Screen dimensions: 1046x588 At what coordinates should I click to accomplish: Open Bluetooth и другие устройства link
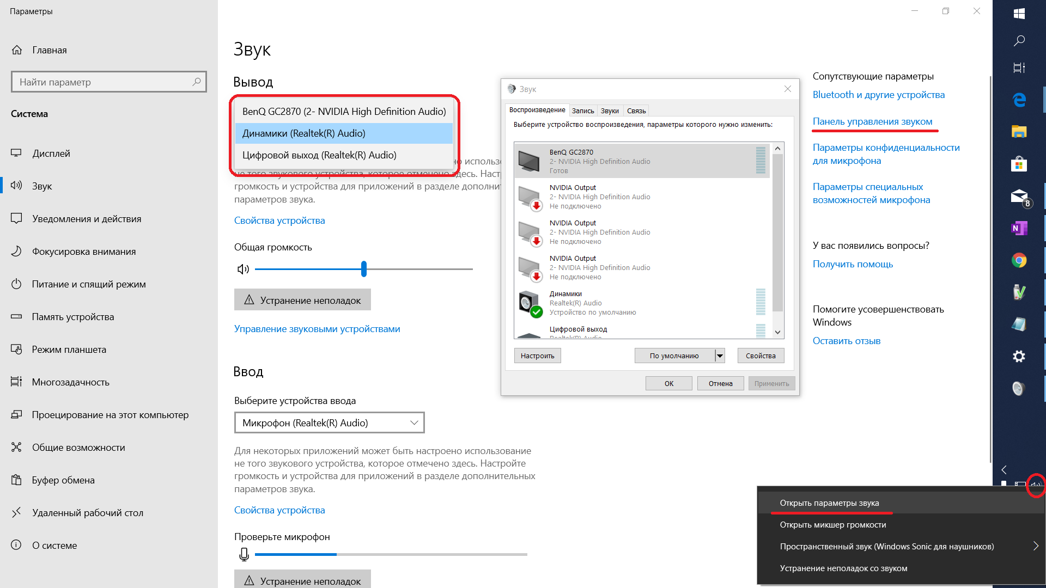tap(878, 95)
